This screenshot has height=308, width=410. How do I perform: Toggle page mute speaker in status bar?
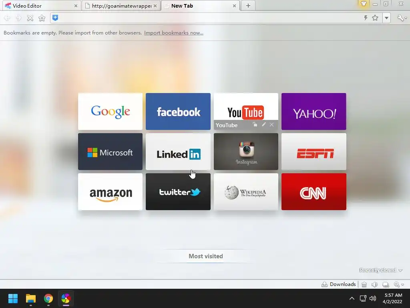[x=374, y=284]
